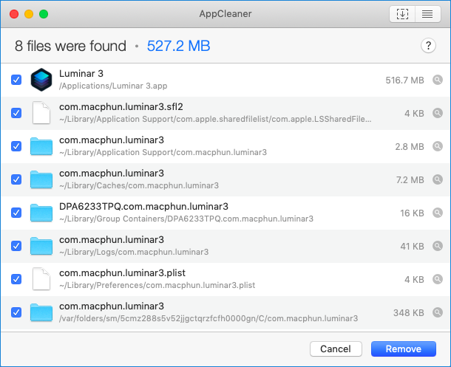Uncheck the DPA6233TPQ Group Containers checkbox

pyautogui.click(x=16, y=213)
